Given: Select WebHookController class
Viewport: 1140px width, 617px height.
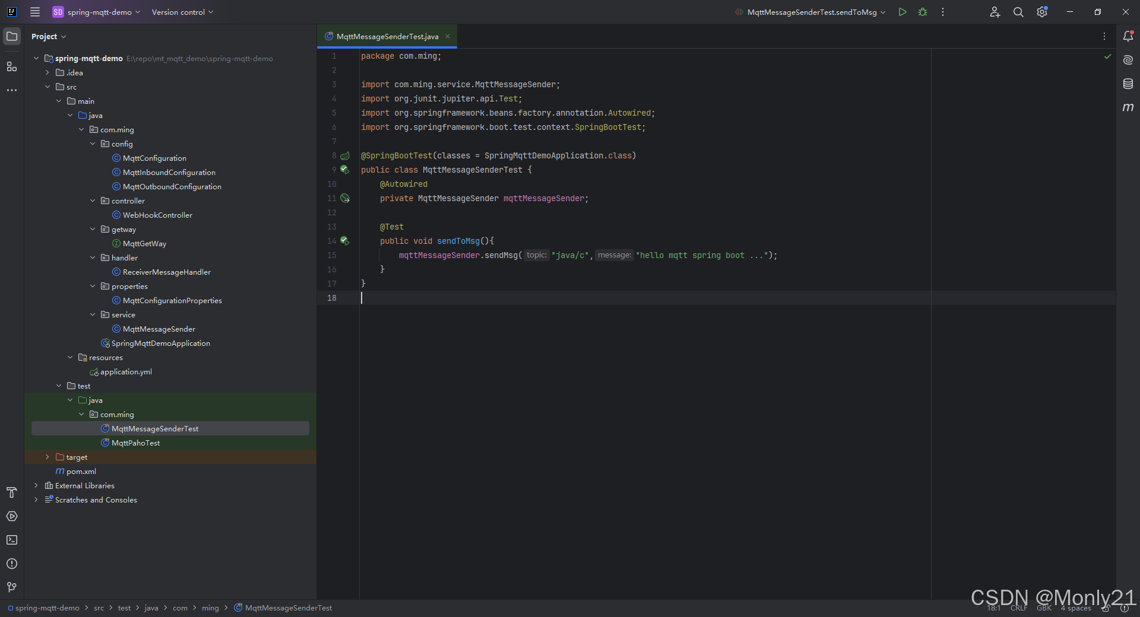Looking at the screenshot, I should tap(157, 215).
